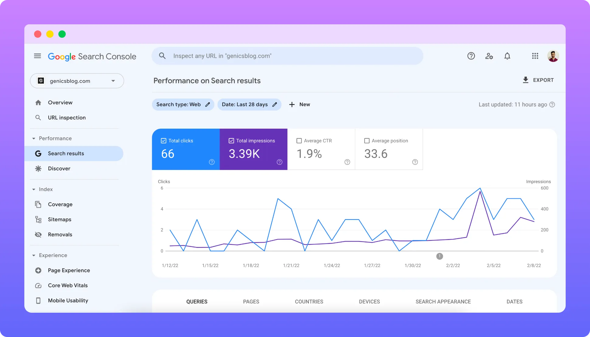
Task: Click the 3.39K total impressions value
Action: point(244,154)
